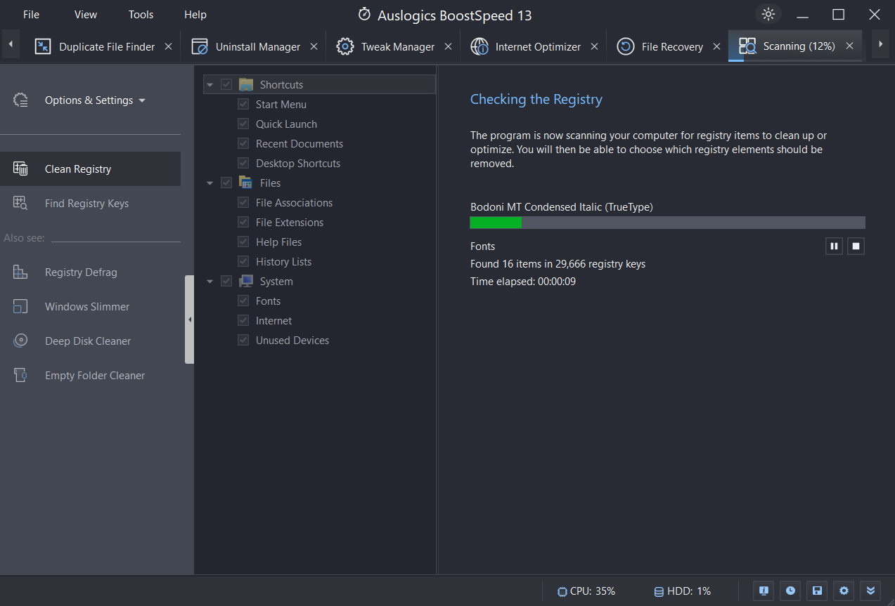Click the double-chevron down icon in status bar
Image resolution: width=895 pixels, height=606 pixels.
870,591
